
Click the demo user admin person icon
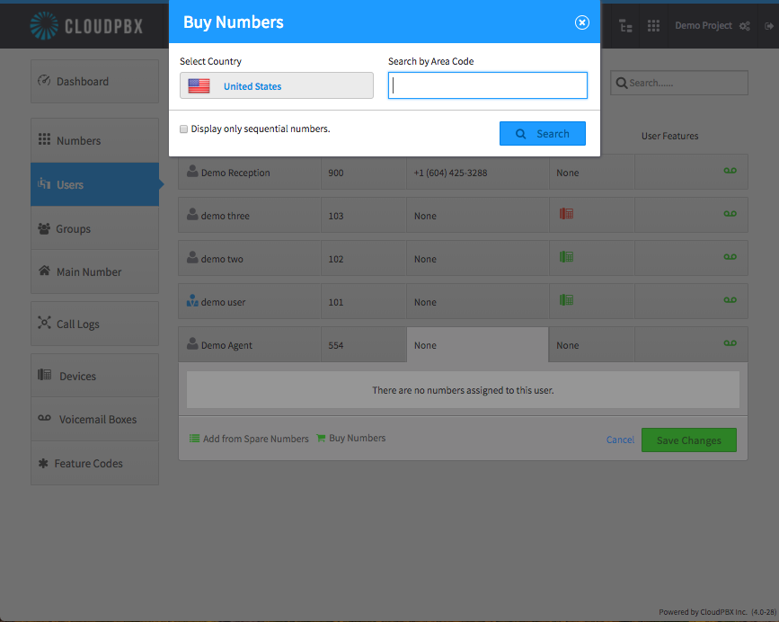pyautogui.click(x=192, y=300)
